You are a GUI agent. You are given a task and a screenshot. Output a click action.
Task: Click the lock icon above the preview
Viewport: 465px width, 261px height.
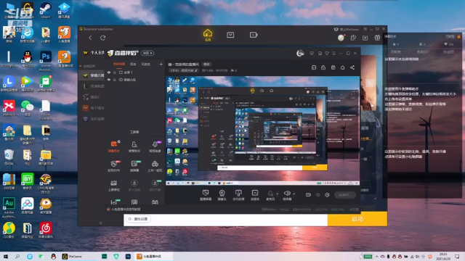[323, 67]
